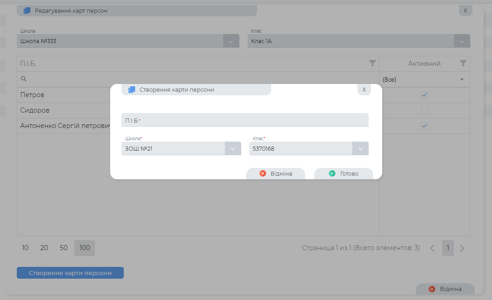Click Готово button in dialog
This screenshot has width=492, height=300.
[343, 174]
